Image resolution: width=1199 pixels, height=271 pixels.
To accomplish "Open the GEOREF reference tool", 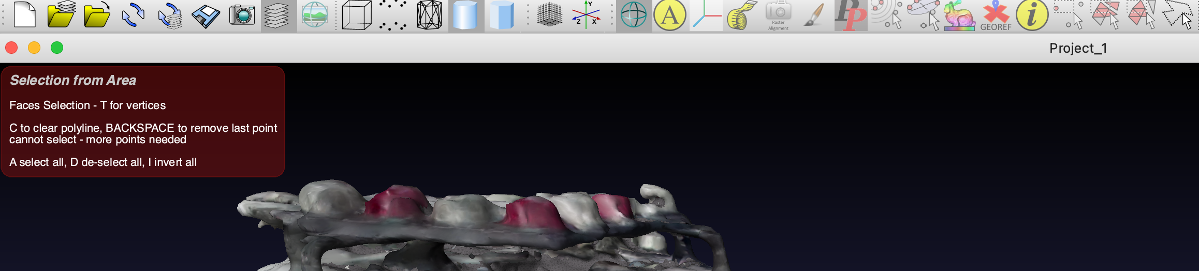I will coord(996,16).
